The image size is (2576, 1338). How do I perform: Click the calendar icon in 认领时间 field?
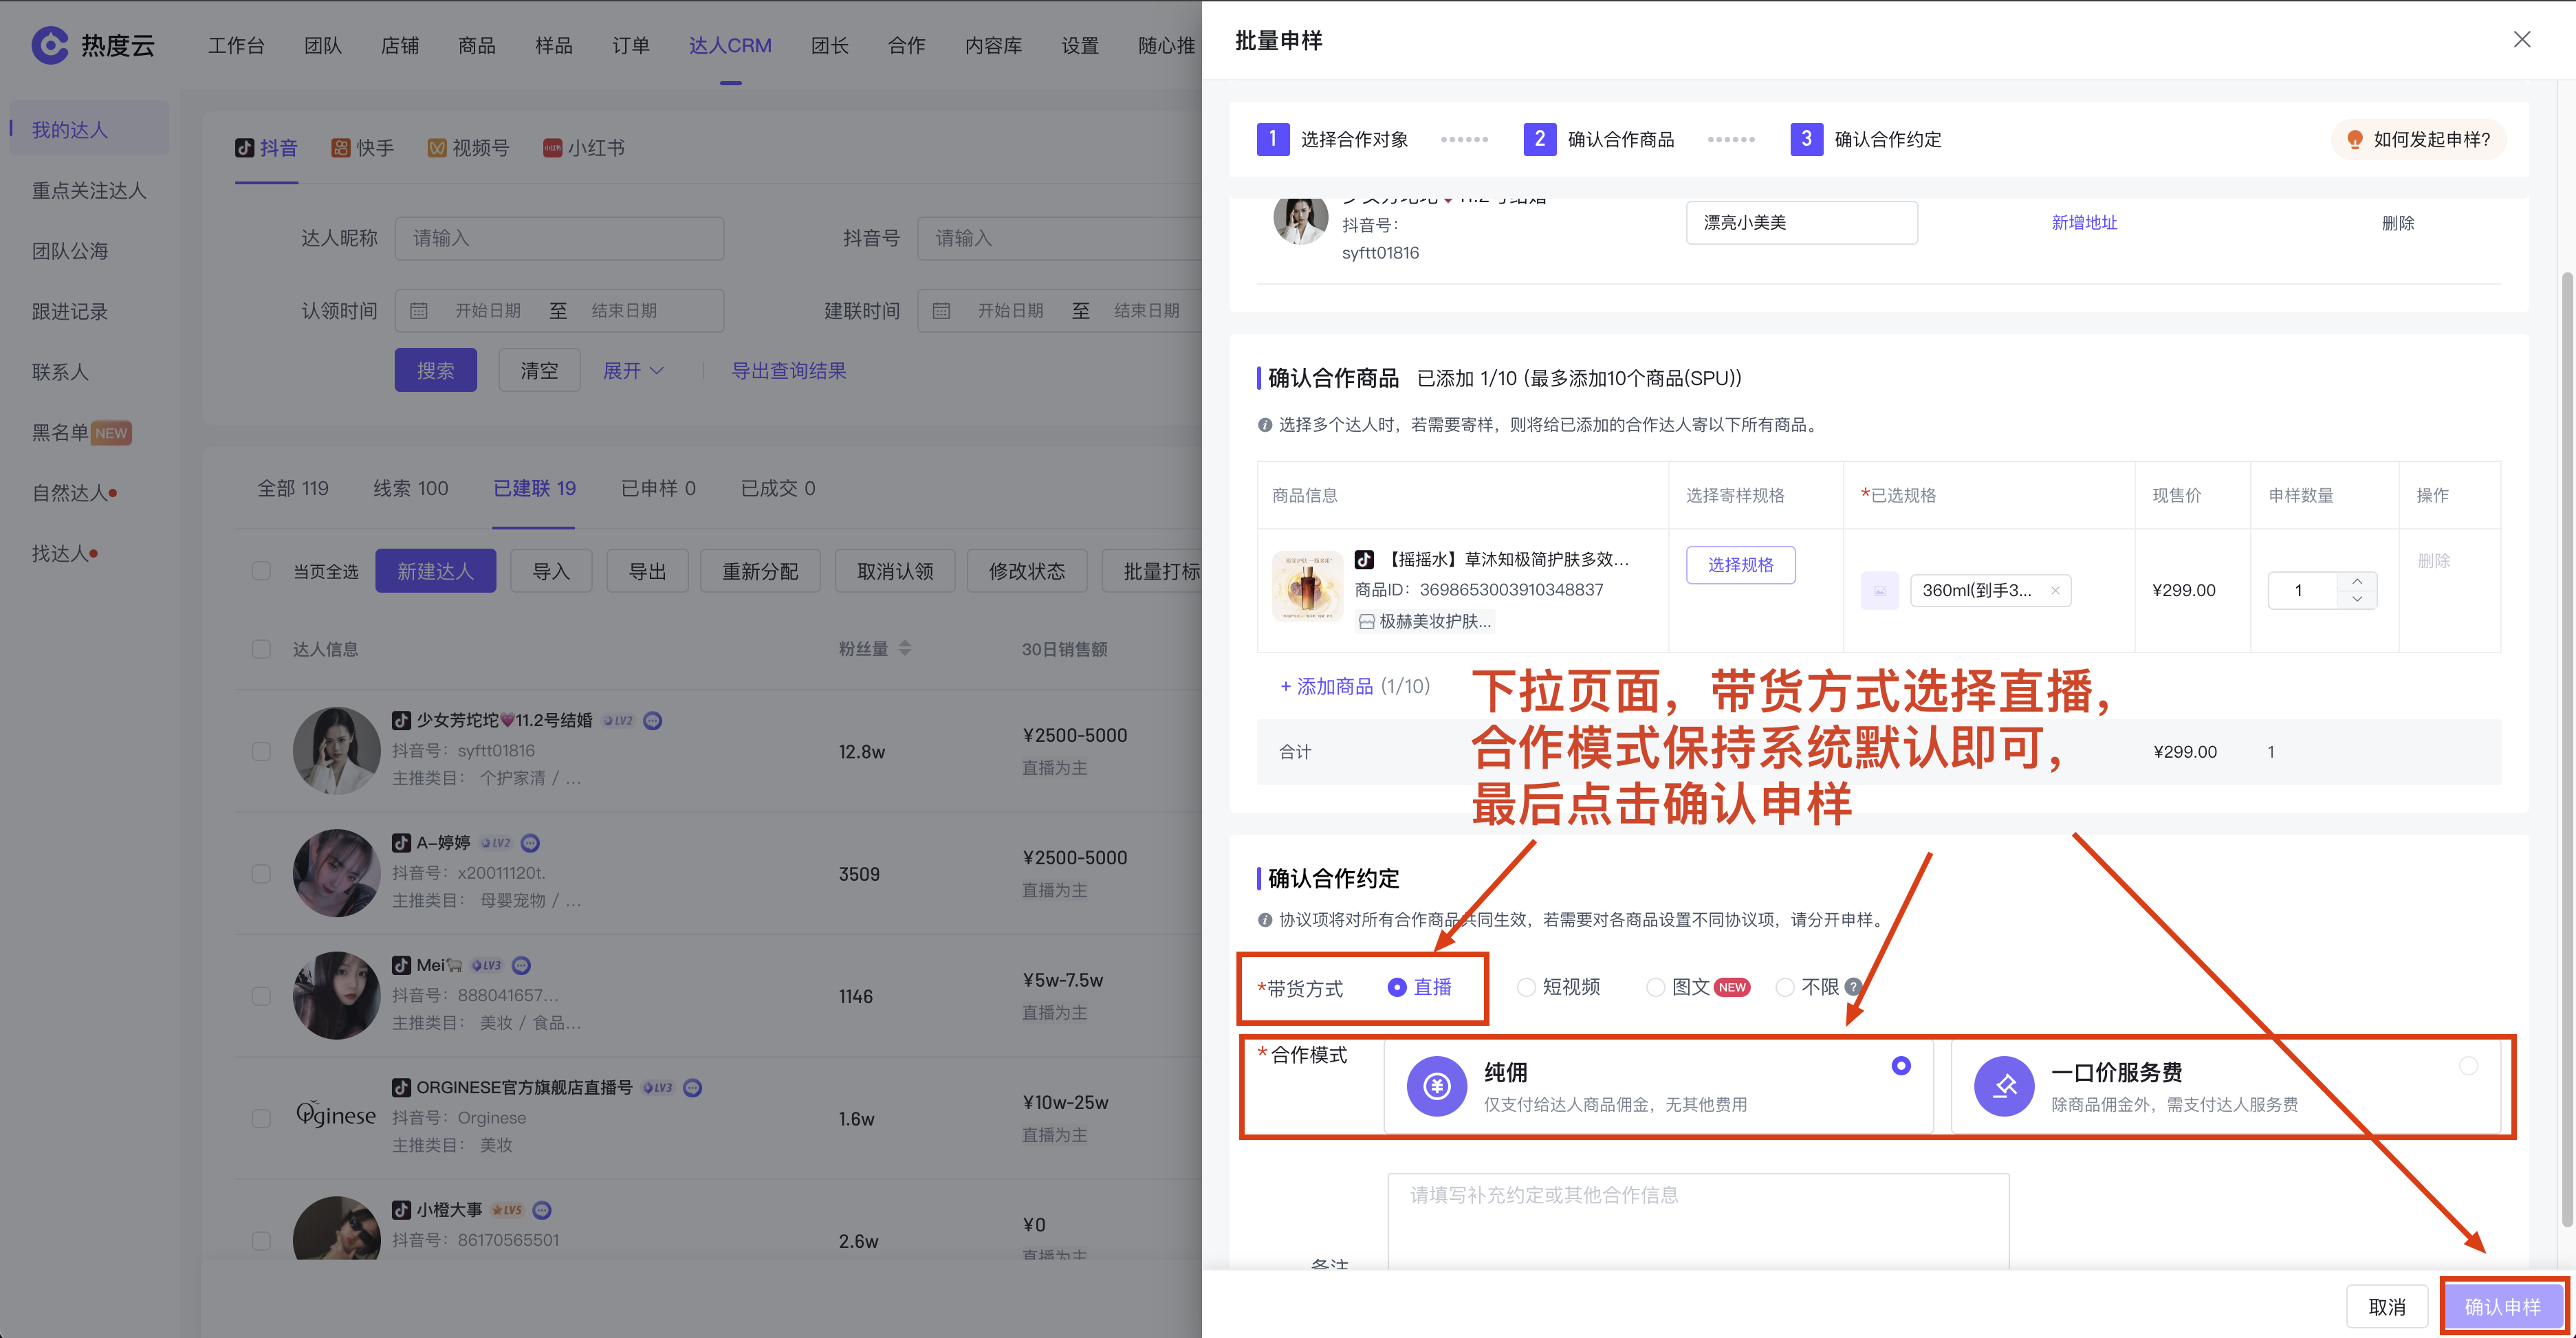pos(419,311)
